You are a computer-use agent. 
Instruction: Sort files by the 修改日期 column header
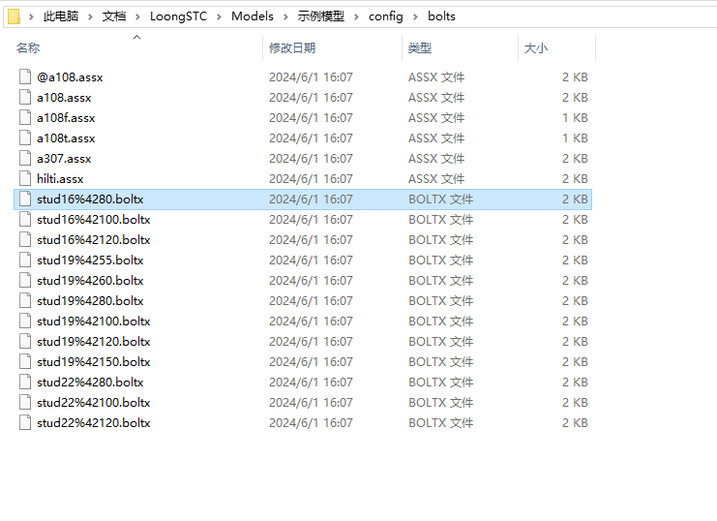tap(292, 48)
